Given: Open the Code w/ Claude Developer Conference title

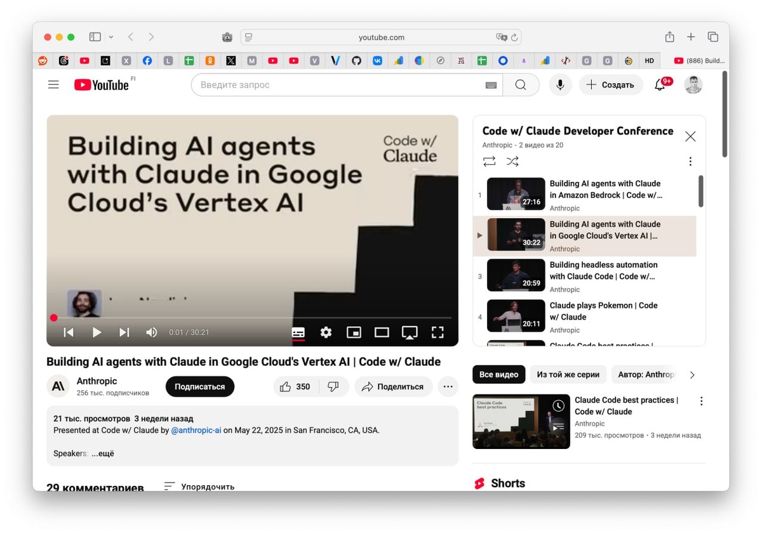Looking at the screenshot, I should coord(578,131).
